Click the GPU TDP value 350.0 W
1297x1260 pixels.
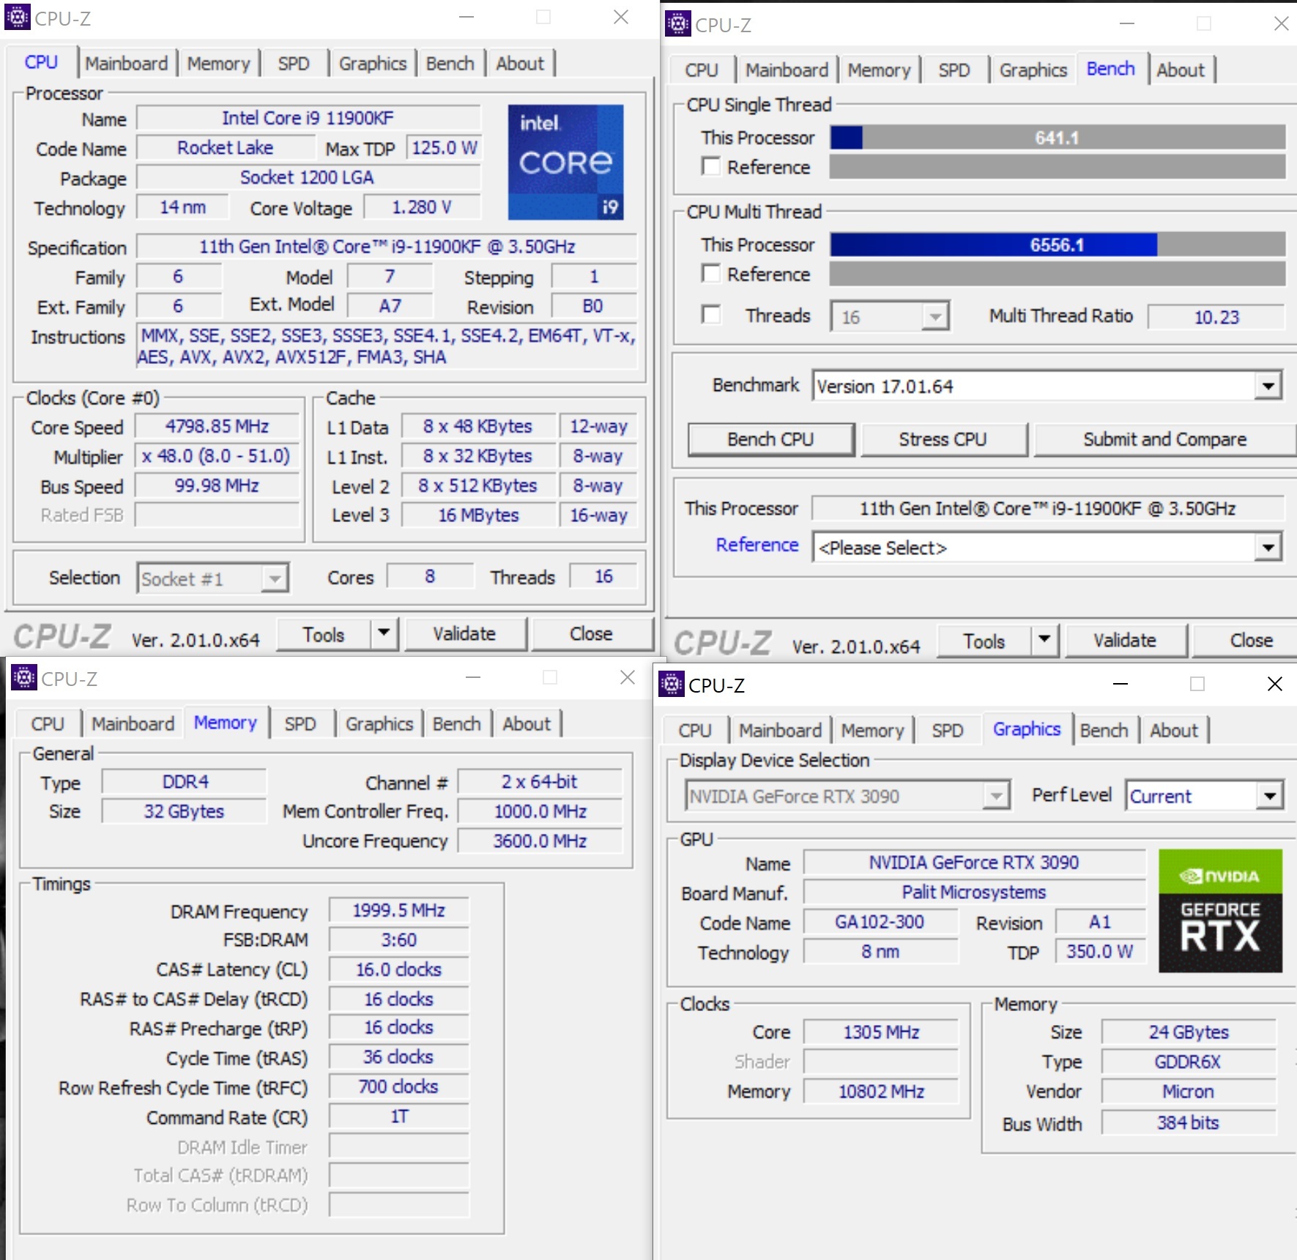click(x=1100, y=951)
